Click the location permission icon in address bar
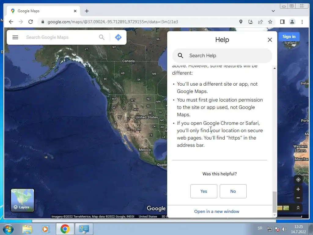313x235 pixels. (x=241, y=22)
